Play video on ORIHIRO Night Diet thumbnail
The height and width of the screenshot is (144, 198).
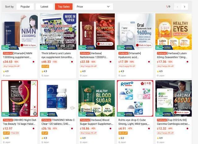coord(35,114)
